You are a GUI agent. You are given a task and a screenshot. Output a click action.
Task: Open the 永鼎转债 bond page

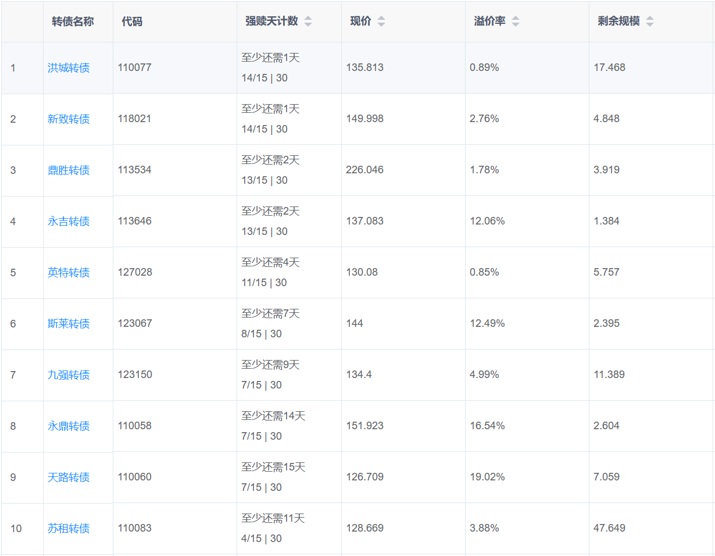69,426
